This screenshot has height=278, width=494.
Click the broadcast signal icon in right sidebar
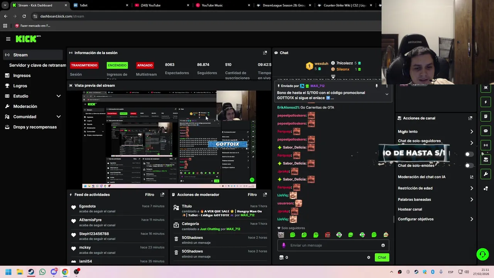(x=486, y=145)
